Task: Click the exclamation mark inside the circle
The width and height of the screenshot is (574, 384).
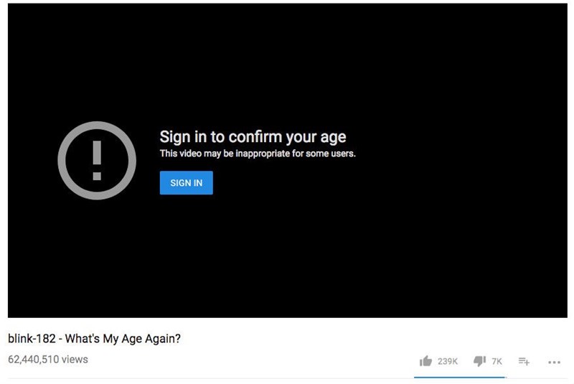Action: click(x=97, y=160)
